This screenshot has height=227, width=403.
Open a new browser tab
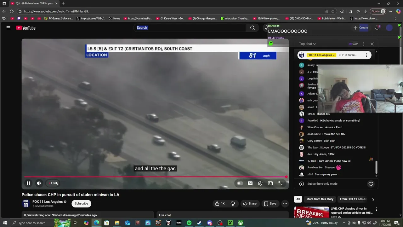tap(63, 3)
